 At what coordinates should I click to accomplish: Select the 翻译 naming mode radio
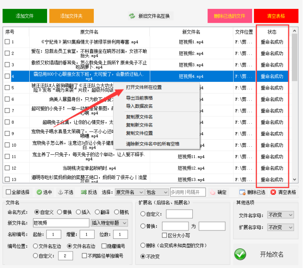tap(97, 212)
